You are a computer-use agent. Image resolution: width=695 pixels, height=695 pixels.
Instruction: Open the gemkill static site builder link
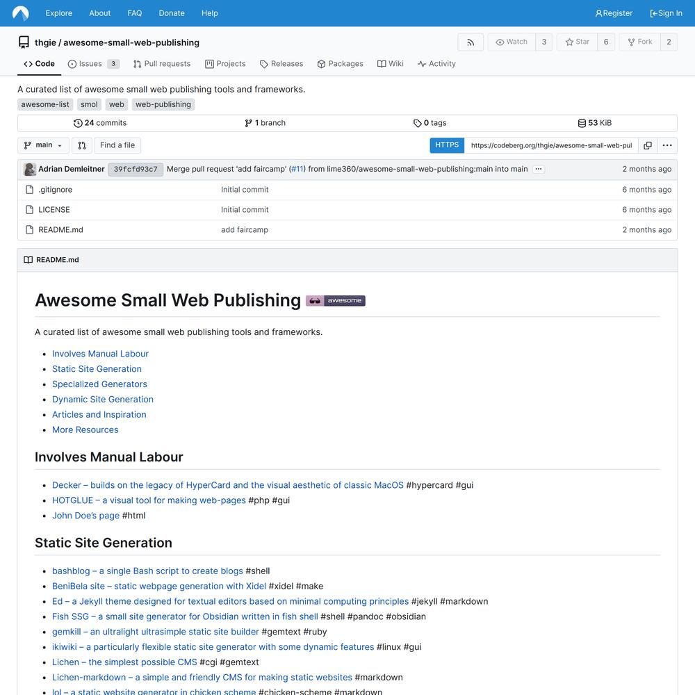[x=156, y=632]
